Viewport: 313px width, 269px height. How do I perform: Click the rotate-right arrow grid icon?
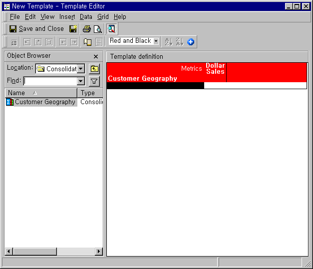38,42
